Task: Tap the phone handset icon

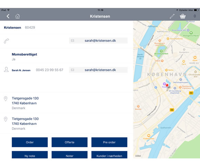Action: [6, 41]
